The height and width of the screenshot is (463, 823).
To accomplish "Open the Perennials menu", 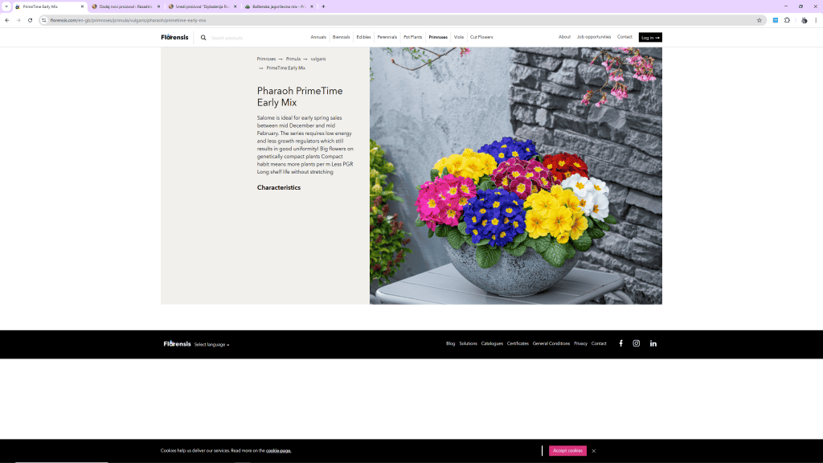I will [x=387, y=37].
